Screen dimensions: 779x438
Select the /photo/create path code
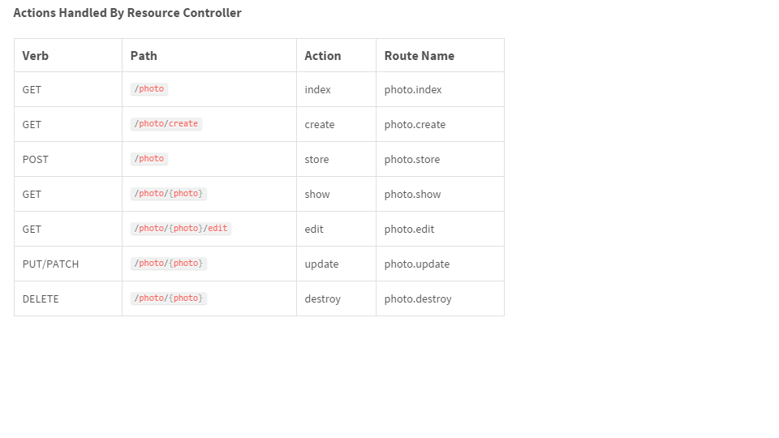166,124
